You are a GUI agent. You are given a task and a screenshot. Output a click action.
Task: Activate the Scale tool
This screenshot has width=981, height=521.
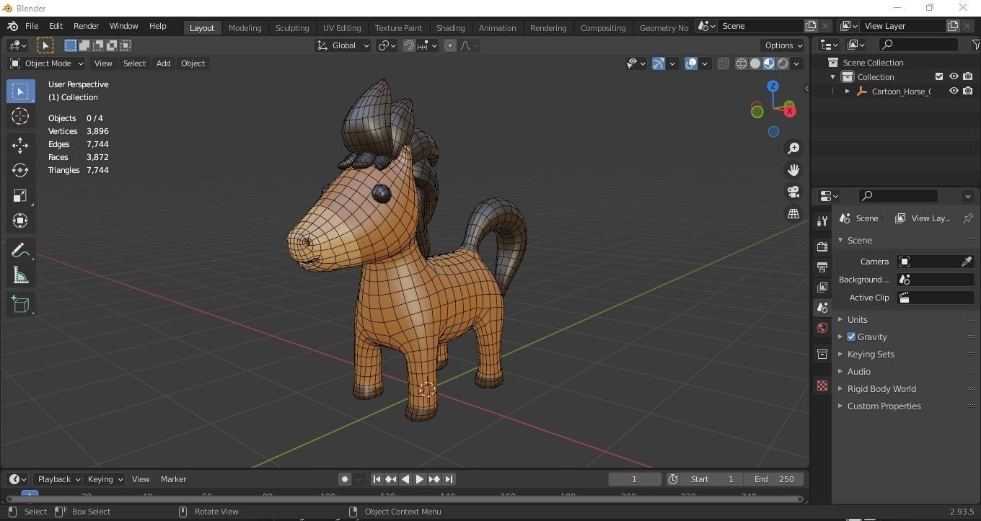coord(20,195)
